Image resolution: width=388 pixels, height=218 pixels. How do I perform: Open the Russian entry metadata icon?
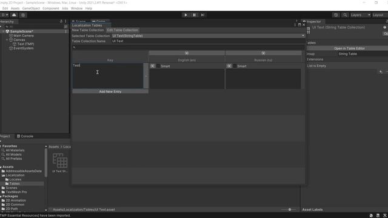(x=229, y=66)
